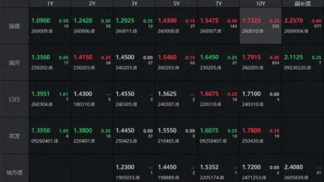Image resolution: width=324 pixels, height=182 pixels.
Task: Select the 5Y column header
Action: point(176,4)
